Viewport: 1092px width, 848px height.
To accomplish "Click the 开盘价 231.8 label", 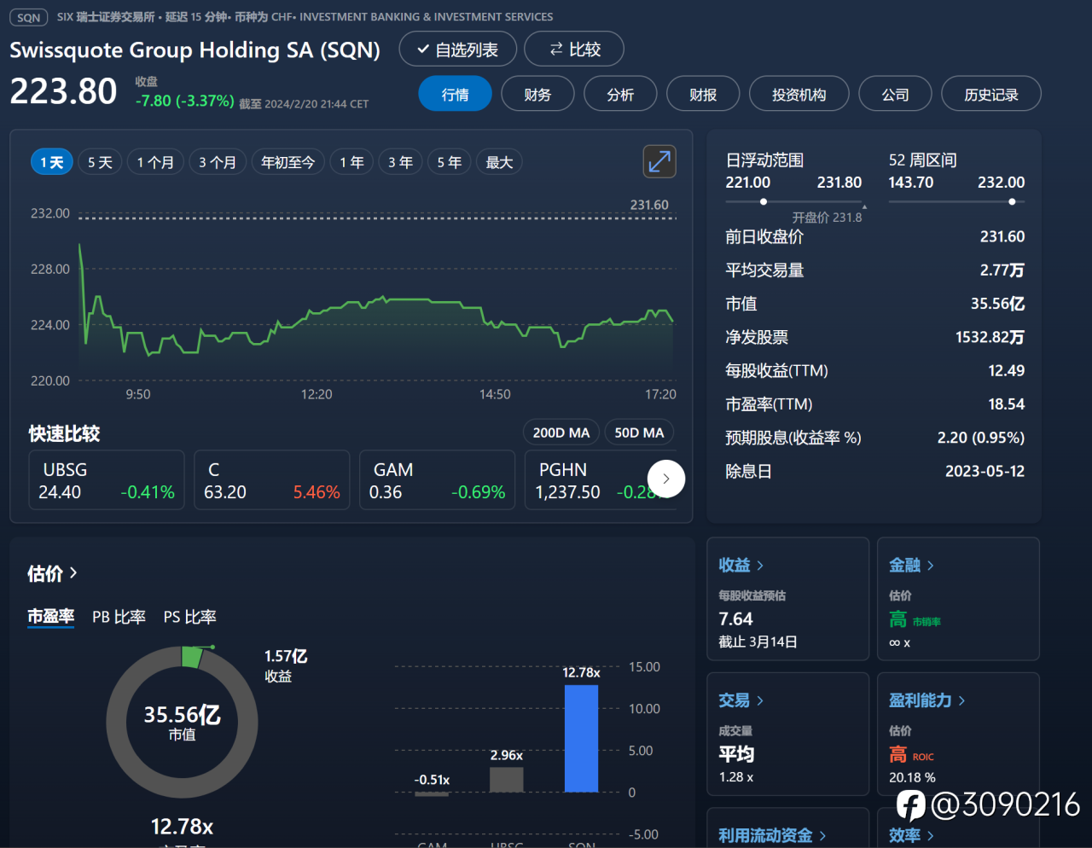I will click(x=827, y=218).
